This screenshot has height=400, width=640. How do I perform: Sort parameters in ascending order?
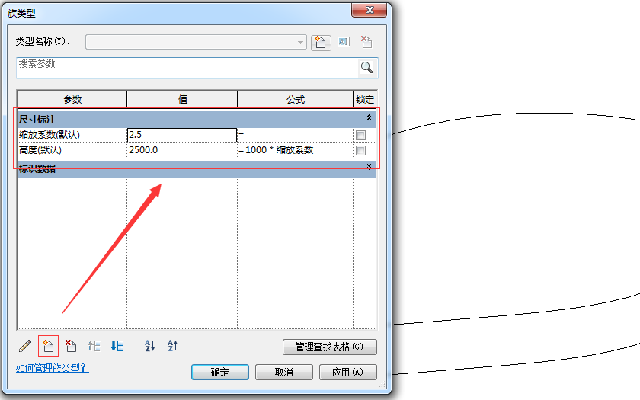150,346
